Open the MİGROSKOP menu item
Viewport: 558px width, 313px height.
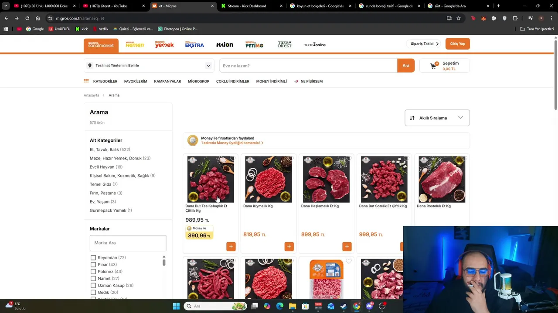(198, 81)
